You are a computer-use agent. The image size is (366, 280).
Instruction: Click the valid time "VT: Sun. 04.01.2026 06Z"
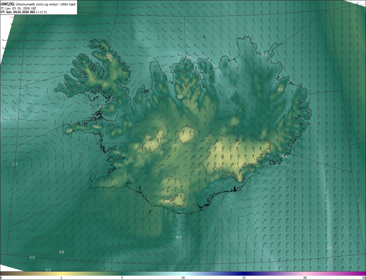click(x=18, y=12)
